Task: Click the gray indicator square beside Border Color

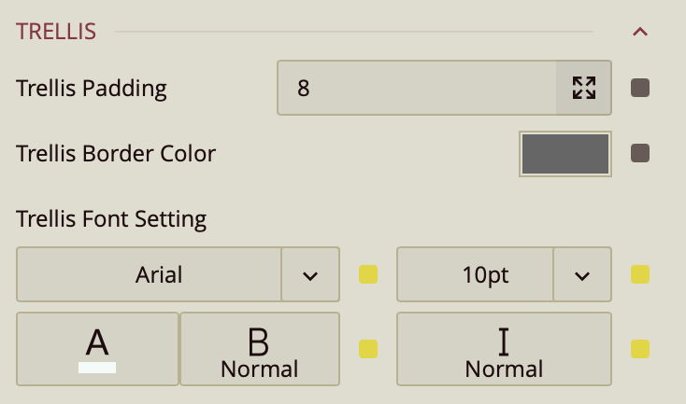Action: point(640,153)
